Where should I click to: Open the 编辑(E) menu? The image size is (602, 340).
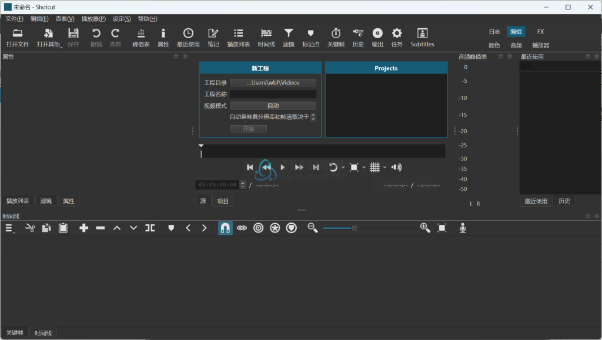click(39, 19)
